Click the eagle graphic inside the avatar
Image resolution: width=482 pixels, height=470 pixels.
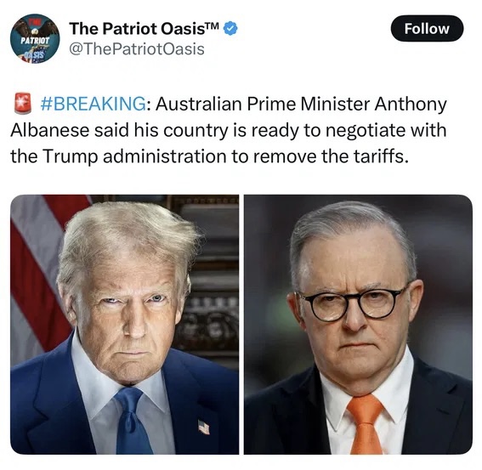[36, 28]
